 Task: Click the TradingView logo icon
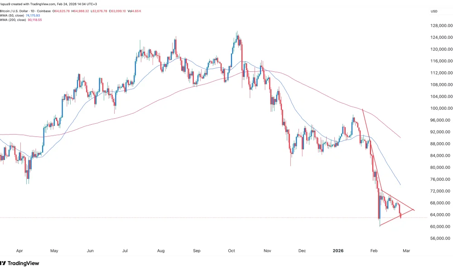[3, 263]
